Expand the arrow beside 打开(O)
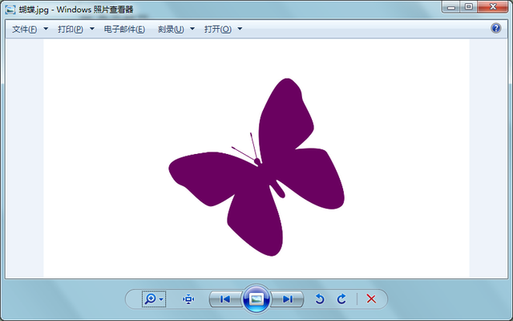Viewport: 513px width, 321px height. click(240, 29)
